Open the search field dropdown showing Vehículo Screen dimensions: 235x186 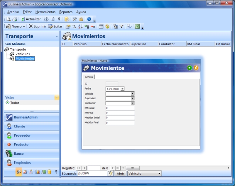[160, 174]
